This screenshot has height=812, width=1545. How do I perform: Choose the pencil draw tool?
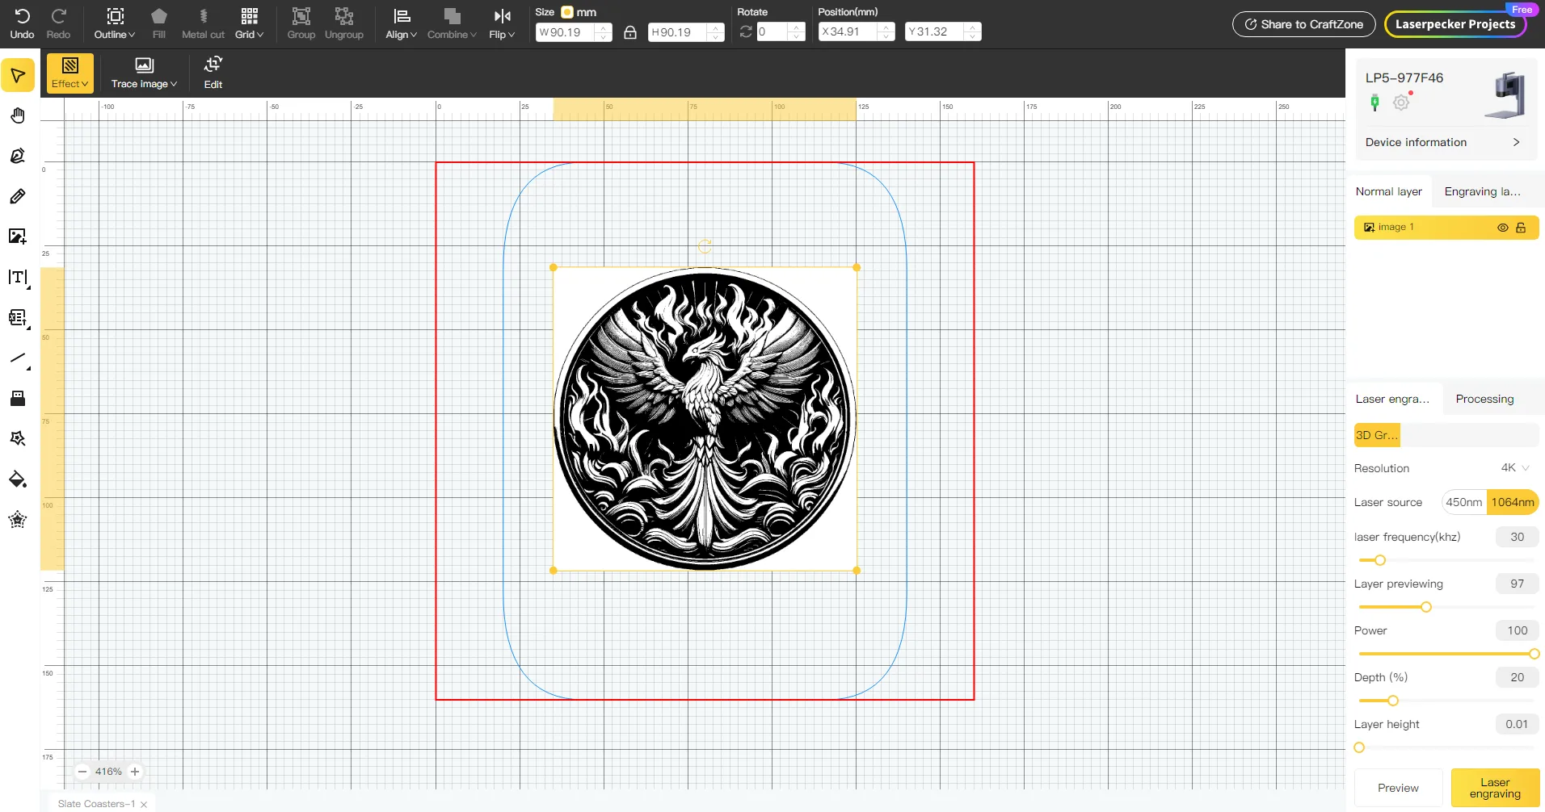[18, 196]
